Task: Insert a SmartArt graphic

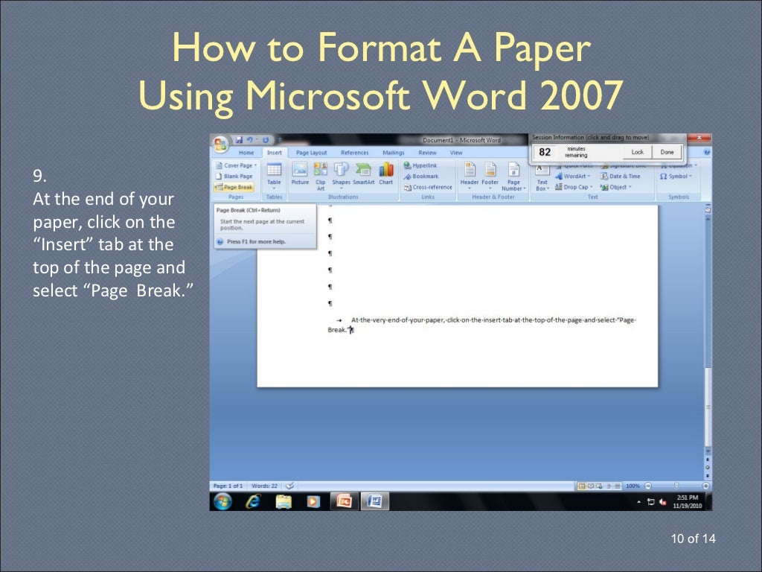Action: pyautogui.click(x=363, y=174)
